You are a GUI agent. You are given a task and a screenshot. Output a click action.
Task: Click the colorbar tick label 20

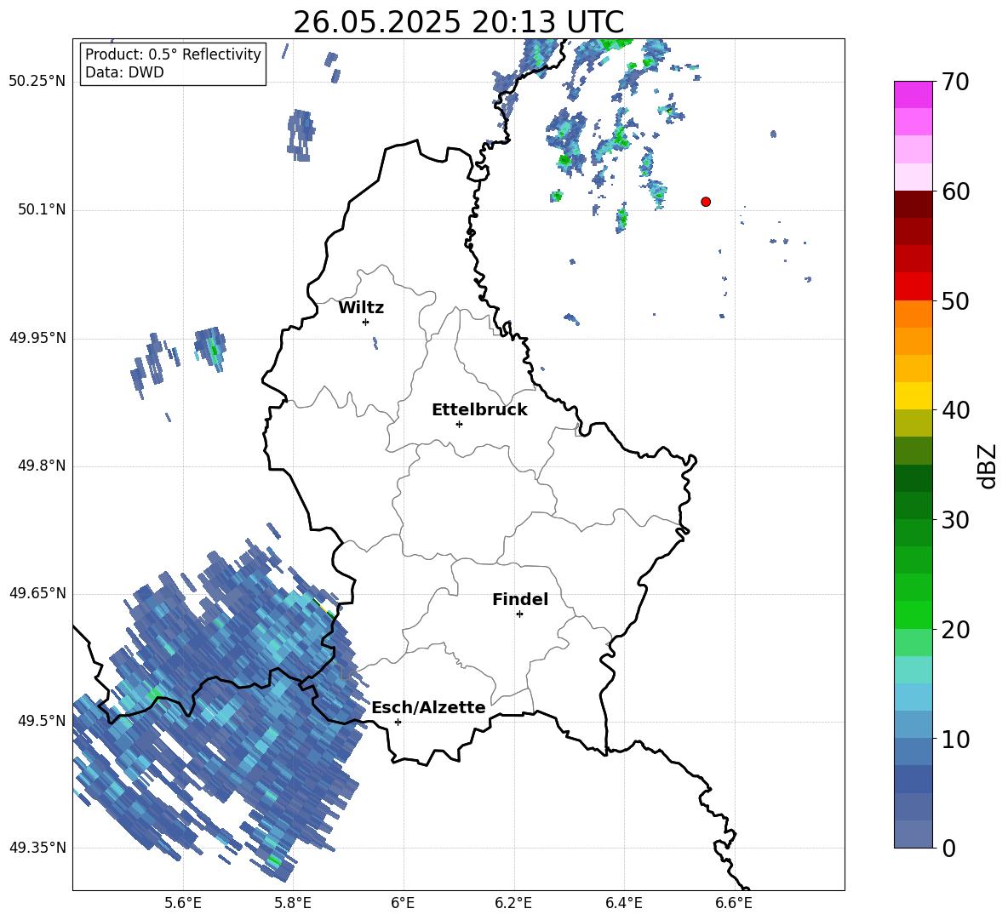coord(955,630)
